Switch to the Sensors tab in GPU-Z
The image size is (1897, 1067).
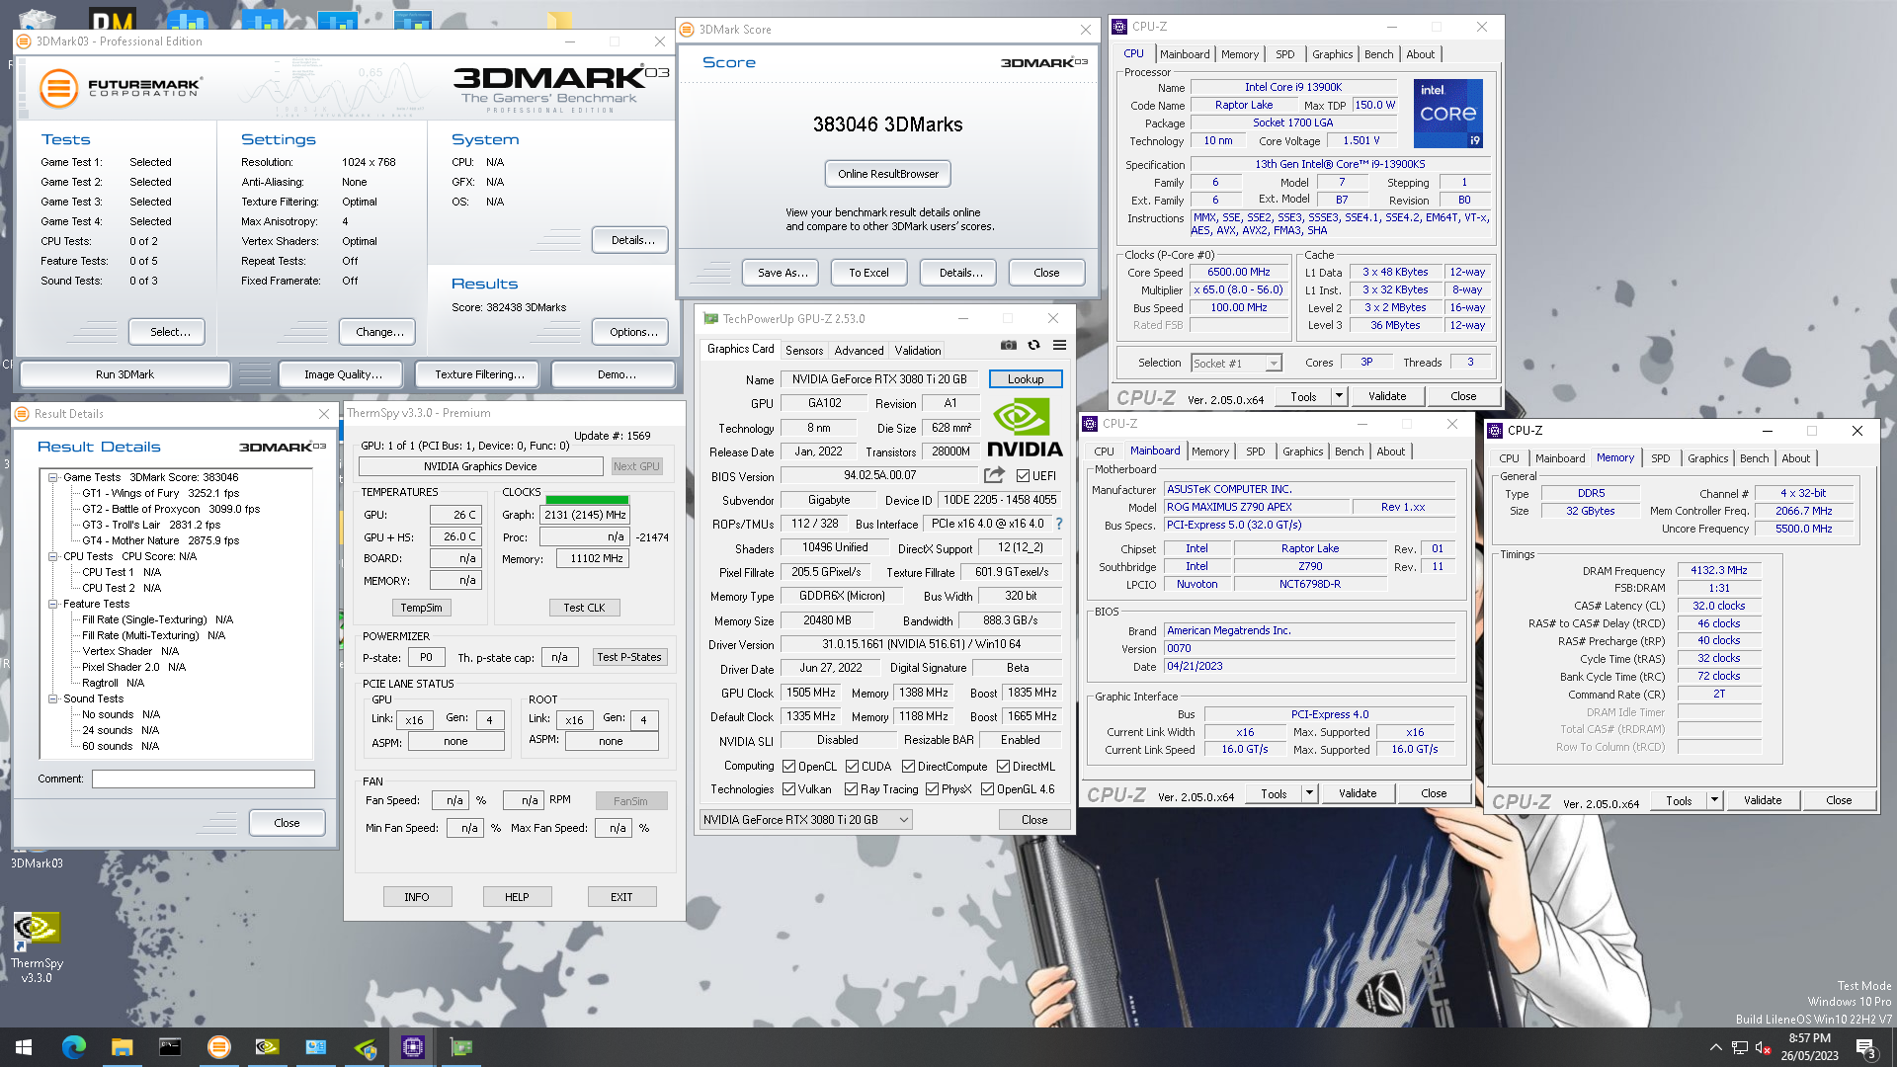point(803,350)
